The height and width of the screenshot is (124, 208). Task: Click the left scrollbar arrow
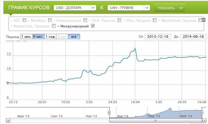pos(8,121)
